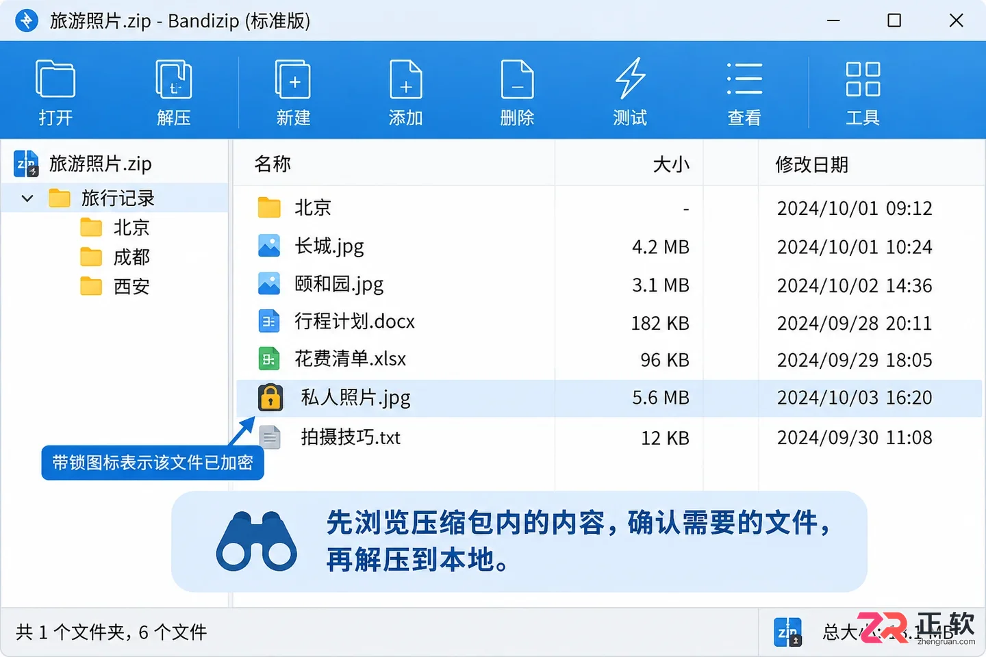
Task: Click the Bandizip logo in the title bar
Action: pyautogui.click(x=27, y=21)
